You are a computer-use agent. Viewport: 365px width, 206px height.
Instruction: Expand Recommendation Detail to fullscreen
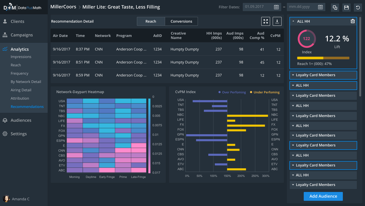pos(265,21)
